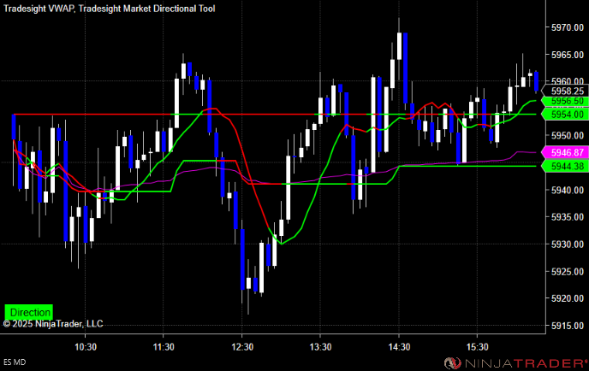Click the 5965.00 price axis label
Viewport: 589px width, 371px height.
(x=568, y=55)
